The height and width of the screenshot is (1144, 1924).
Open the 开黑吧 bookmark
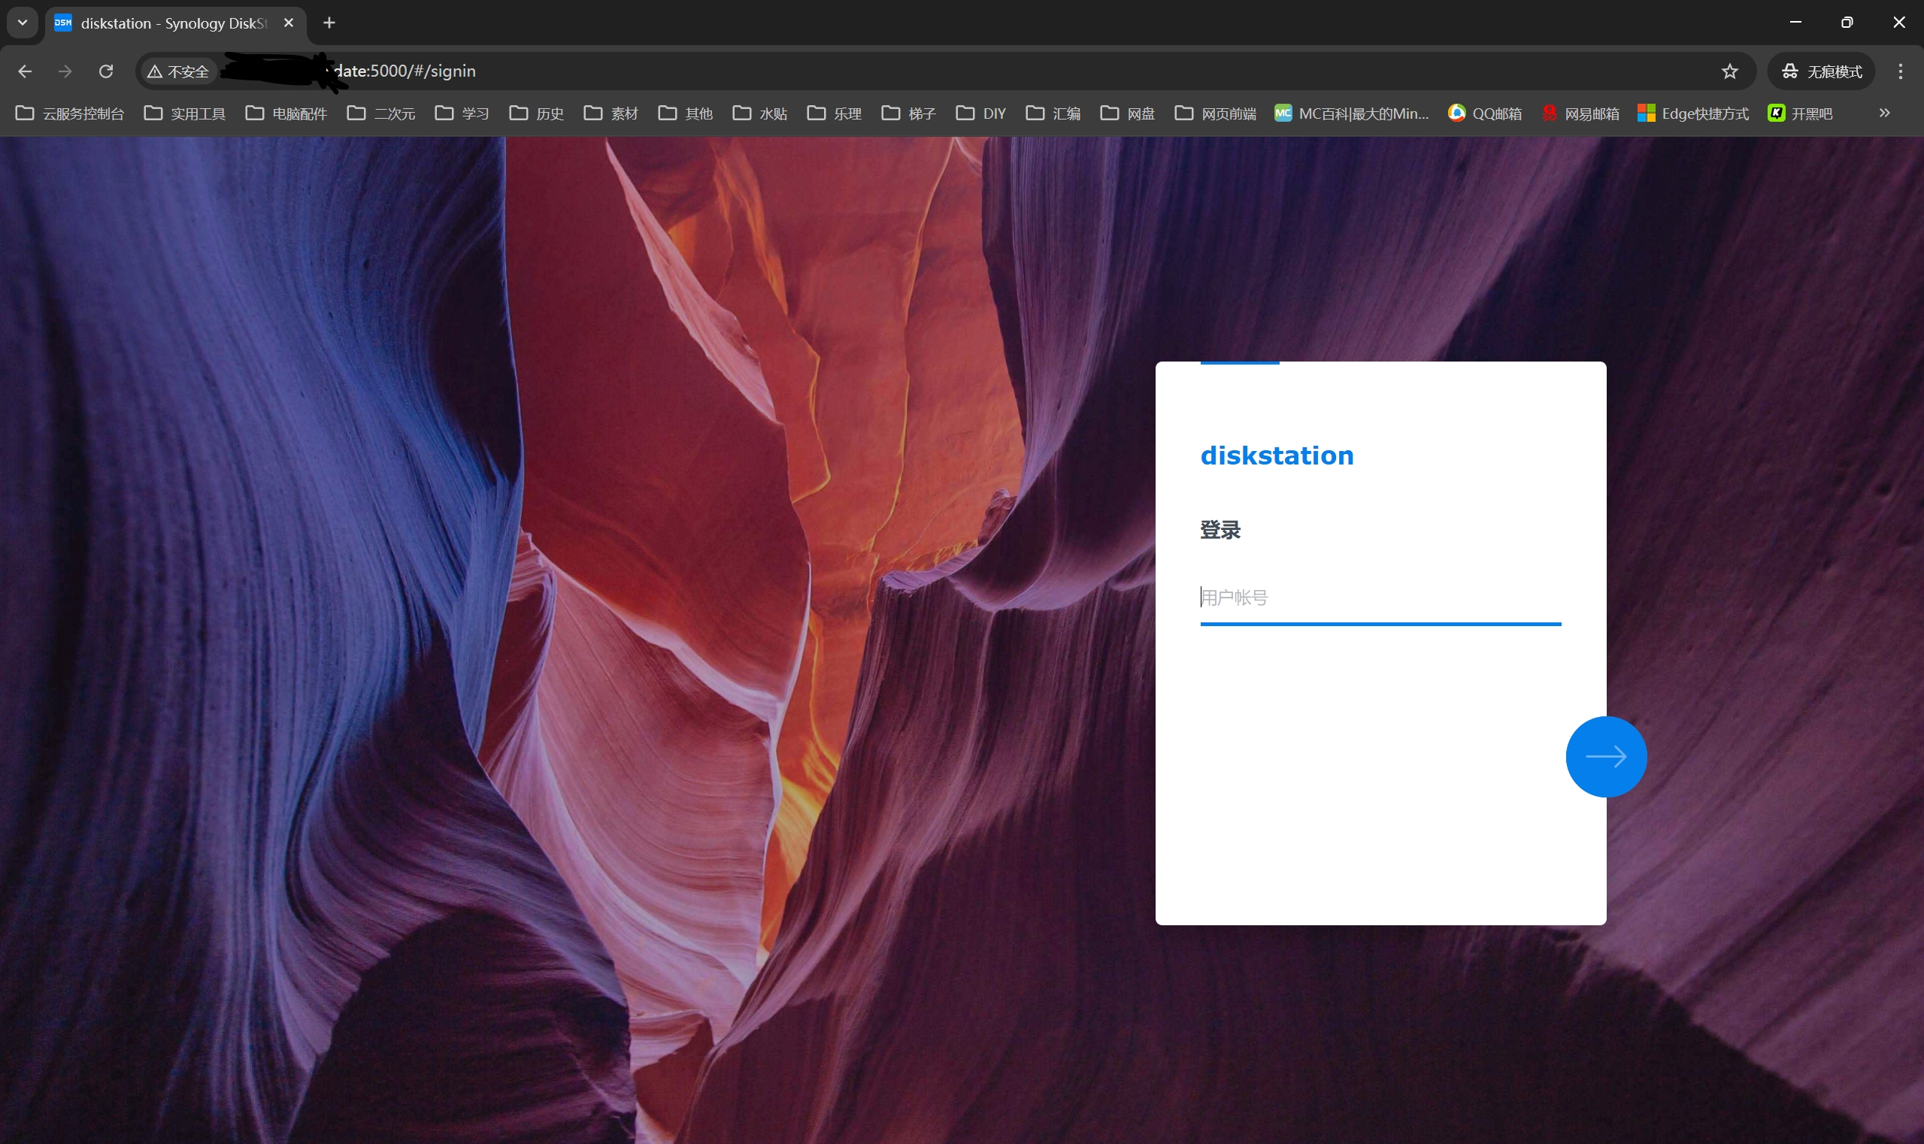[x=1800, y=113]
